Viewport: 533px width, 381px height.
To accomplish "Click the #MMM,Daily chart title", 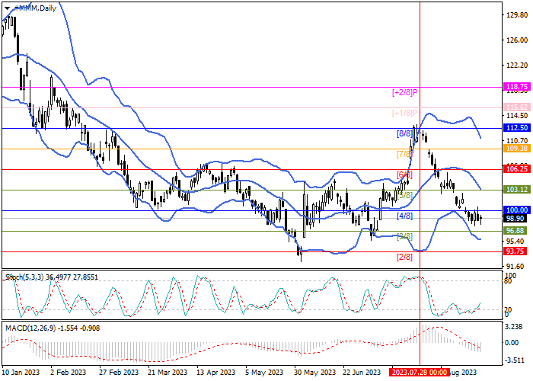I will (35, 8).
